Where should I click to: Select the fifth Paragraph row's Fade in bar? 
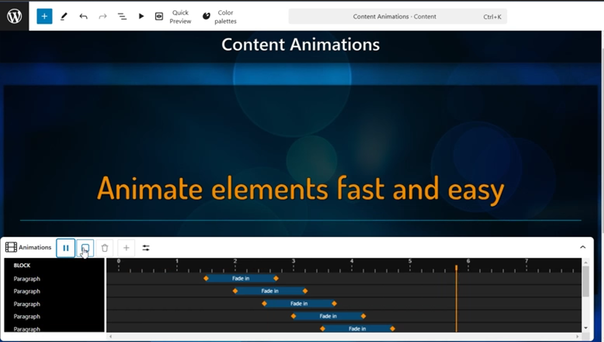357,328
